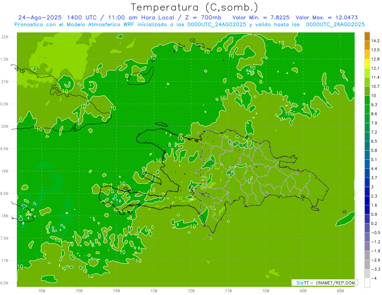Click the '74W' longitude label
382x295 pixels.
[117, 291]
